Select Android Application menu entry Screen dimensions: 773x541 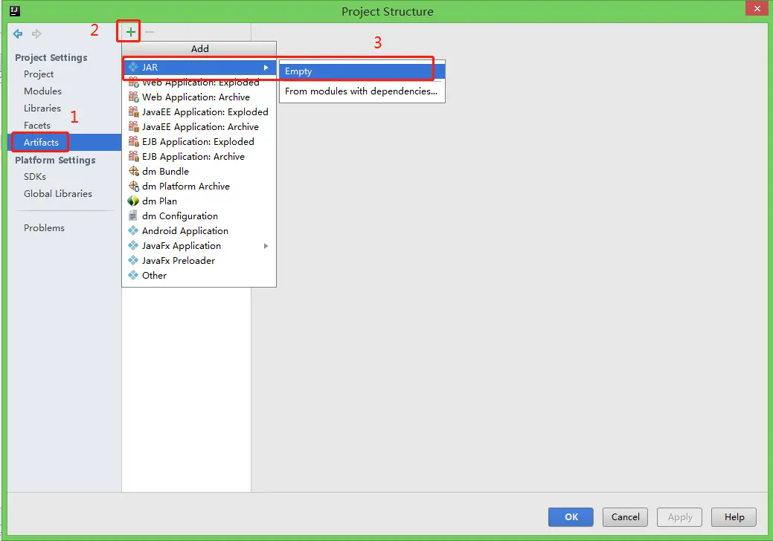199,230
